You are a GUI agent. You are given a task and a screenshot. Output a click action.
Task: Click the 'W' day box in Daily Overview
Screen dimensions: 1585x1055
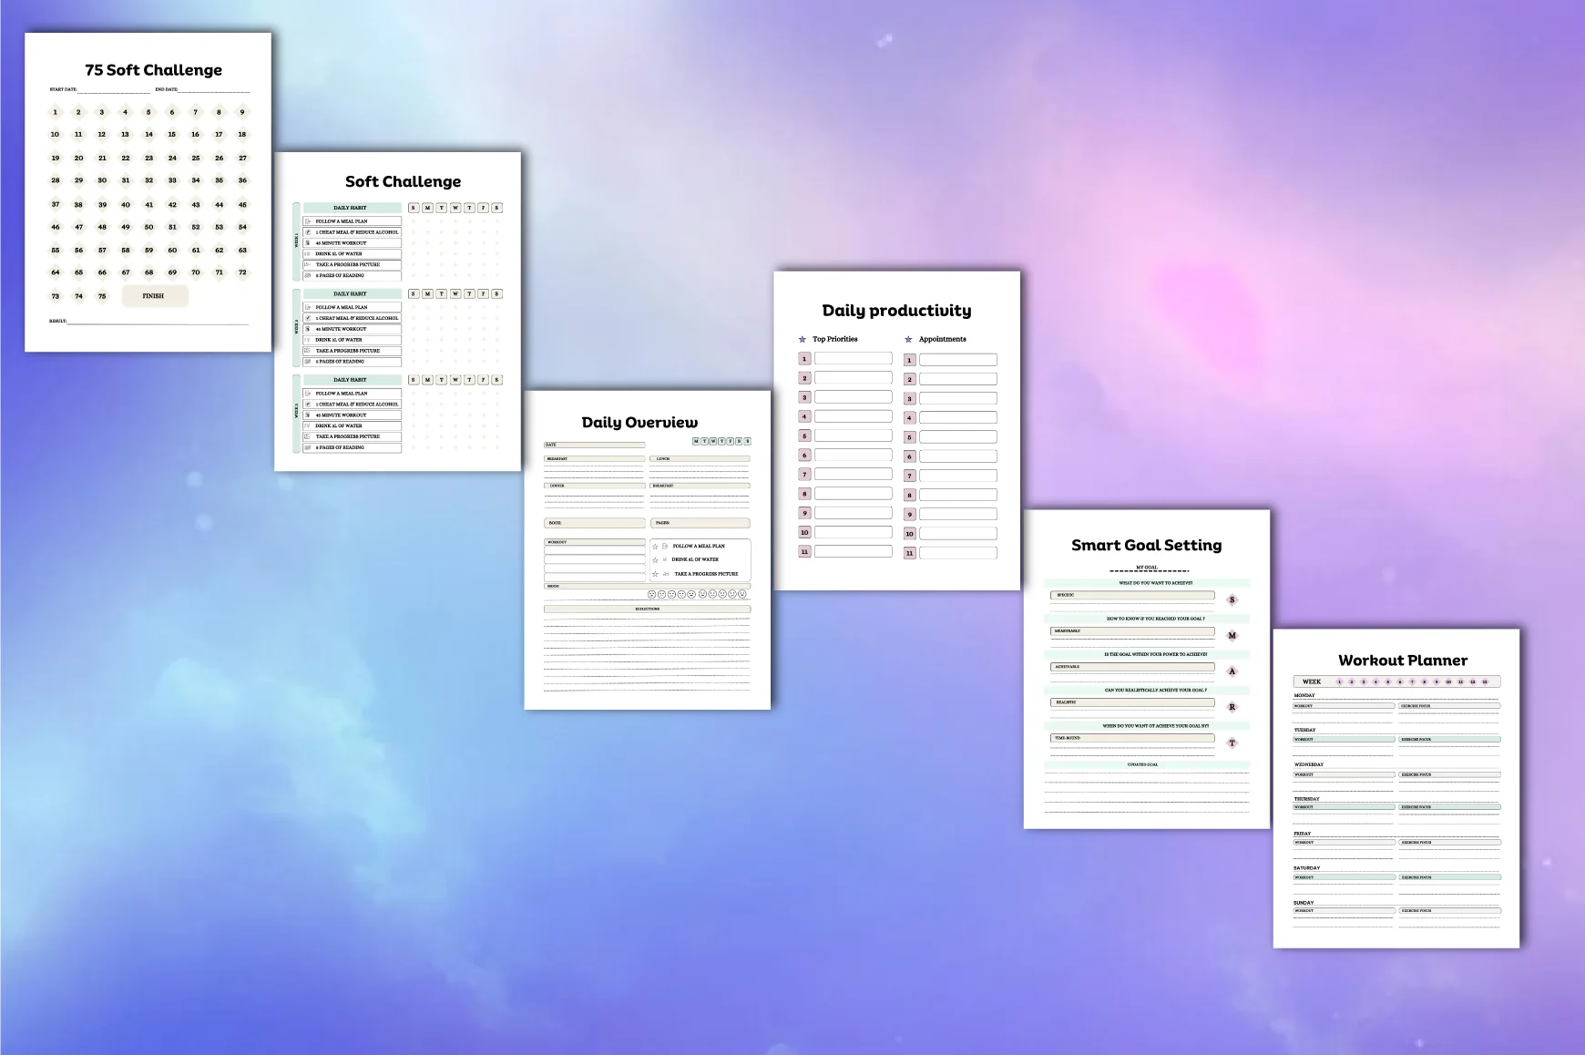713,441
